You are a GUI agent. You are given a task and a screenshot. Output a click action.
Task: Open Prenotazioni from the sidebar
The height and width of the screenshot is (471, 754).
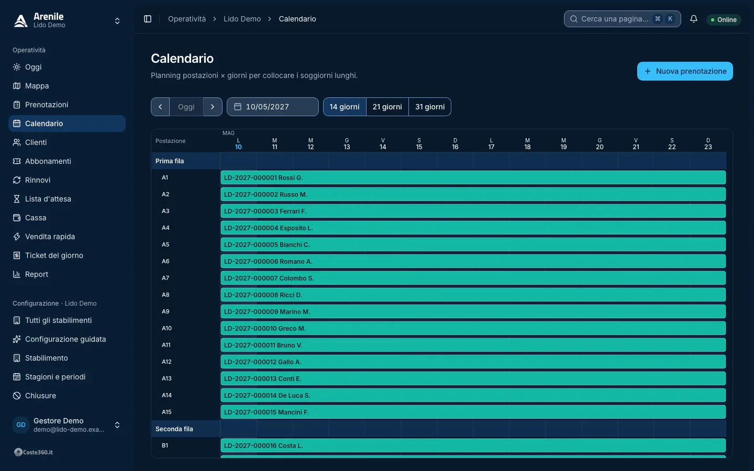coord(67,105)
